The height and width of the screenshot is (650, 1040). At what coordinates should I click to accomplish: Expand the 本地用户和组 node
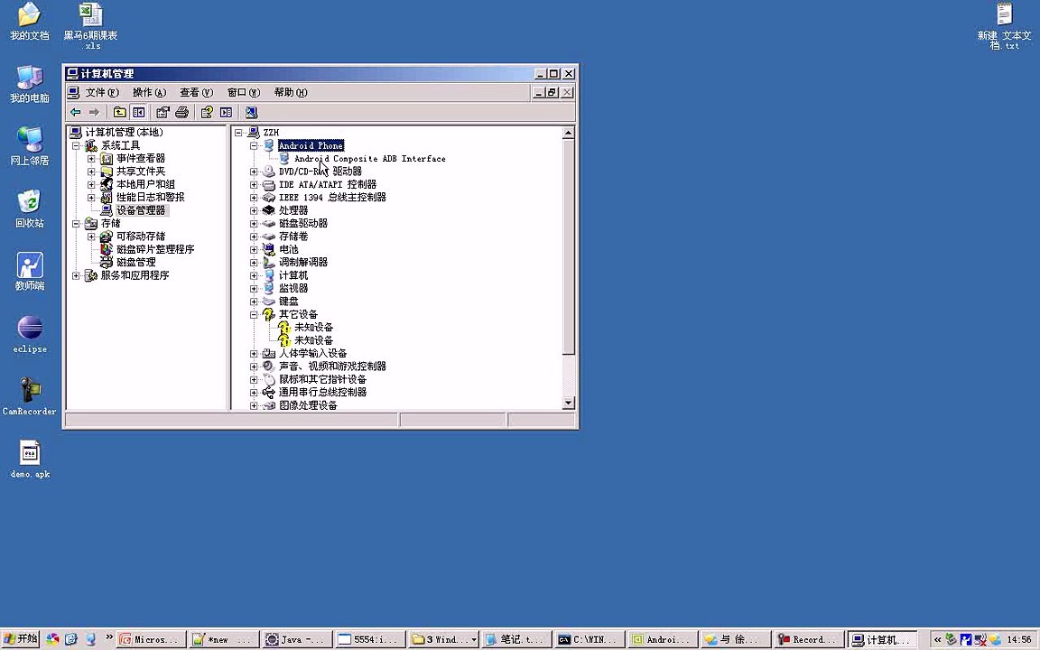pyautogui.click(x=91, y=184)
